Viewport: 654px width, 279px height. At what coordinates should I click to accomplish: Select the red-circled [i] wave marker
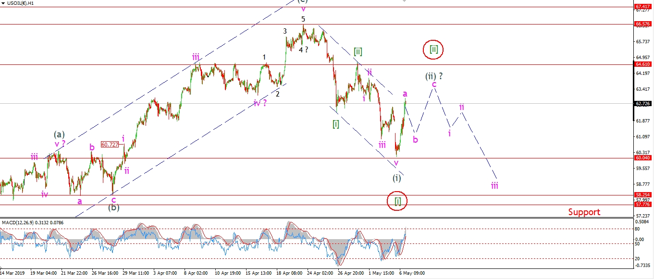397,201
